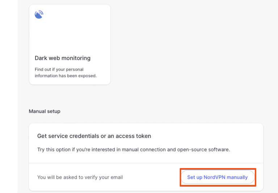Click the divider line in the manual setup card
The width and height of the screenshot is (278, 193).
pyautogui.click(x=109, y=163)
